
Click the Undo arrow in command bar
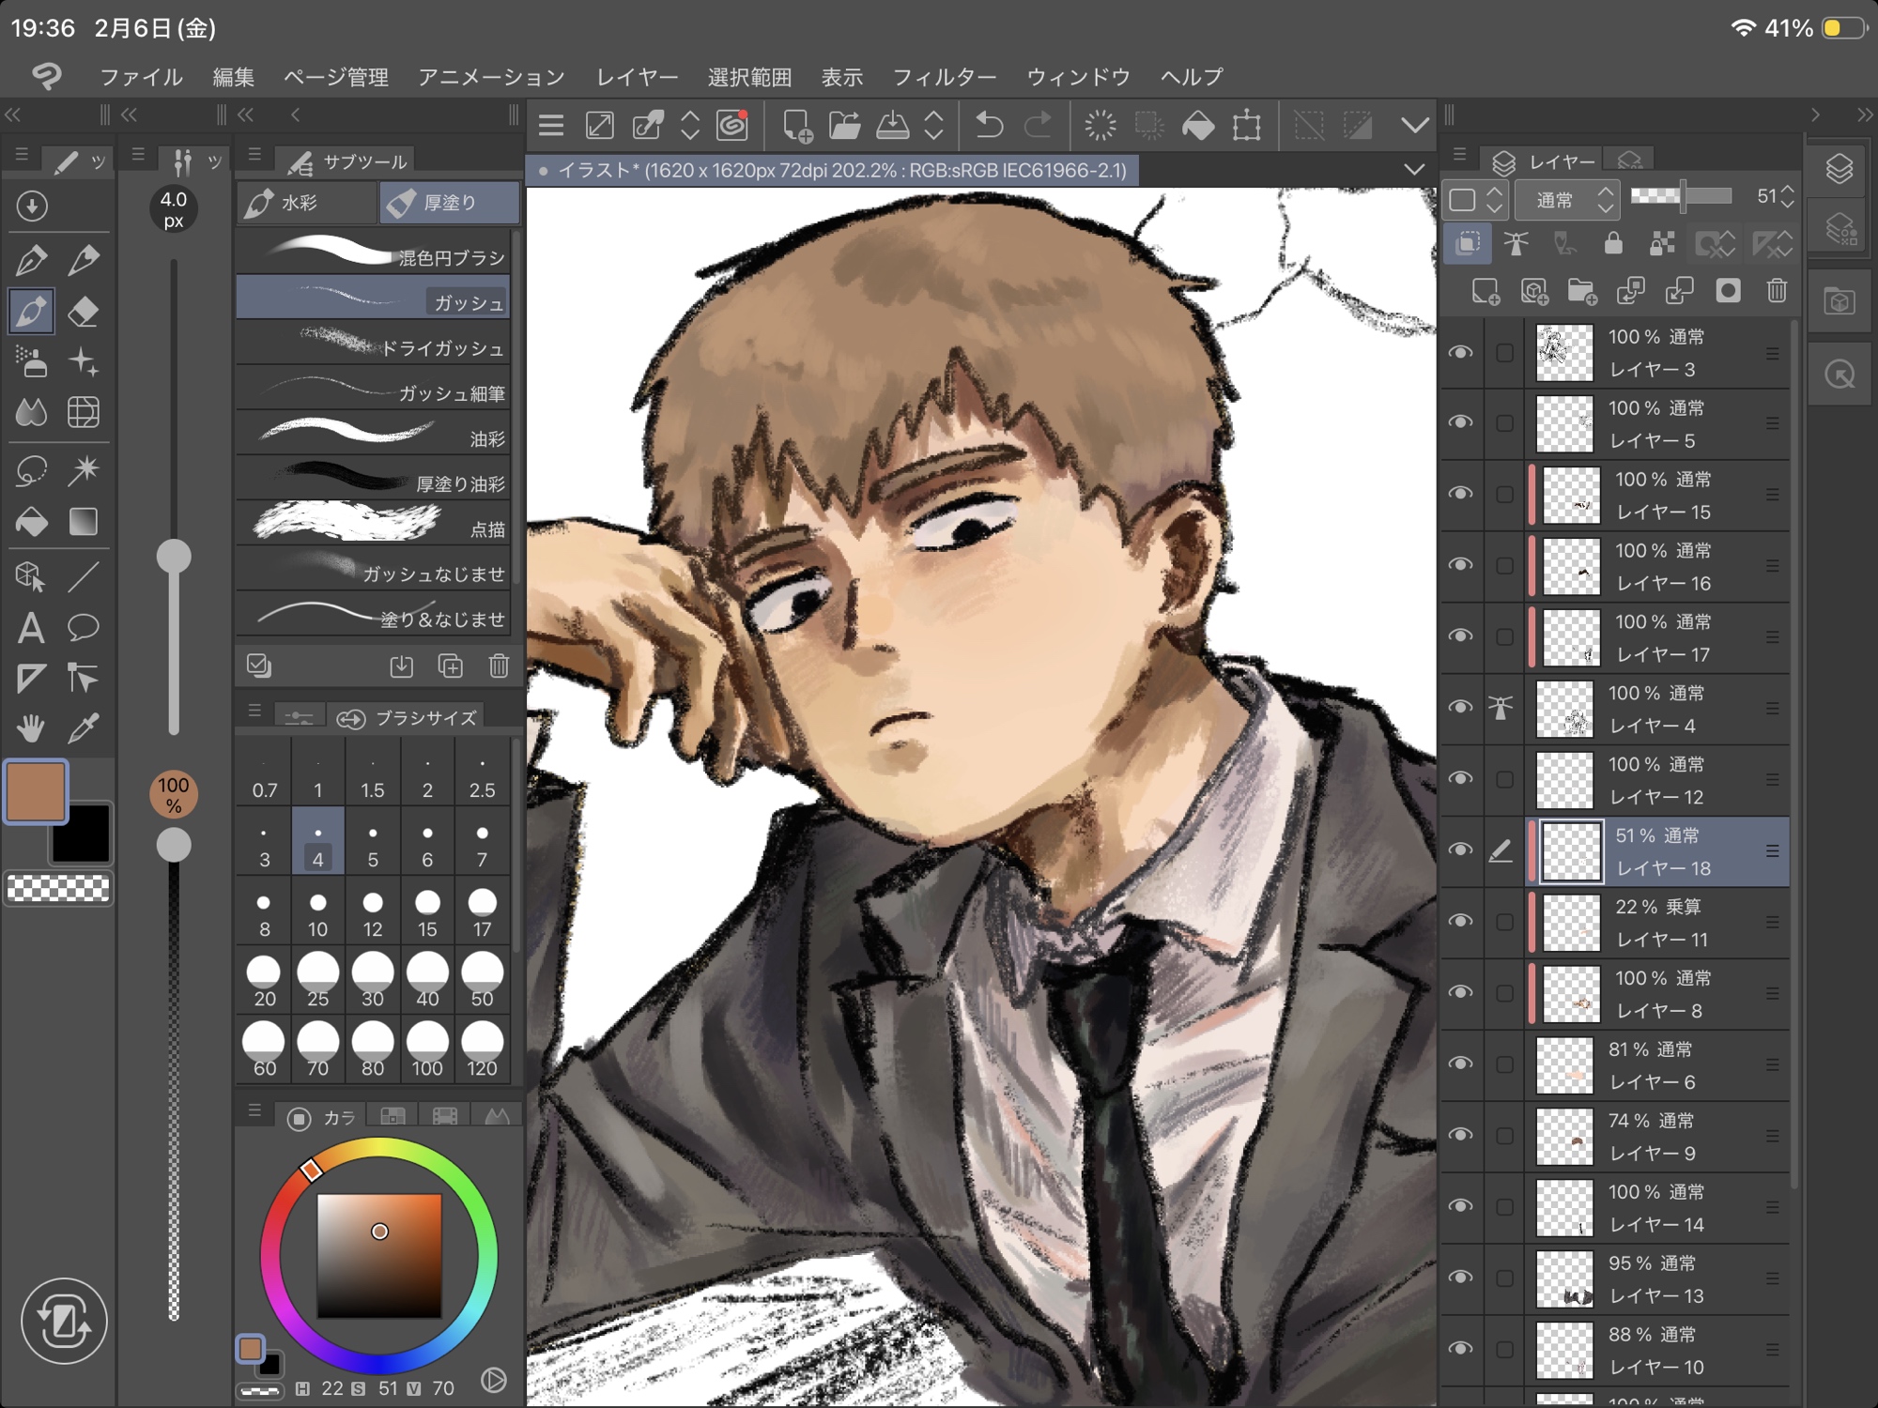[989, 125]
